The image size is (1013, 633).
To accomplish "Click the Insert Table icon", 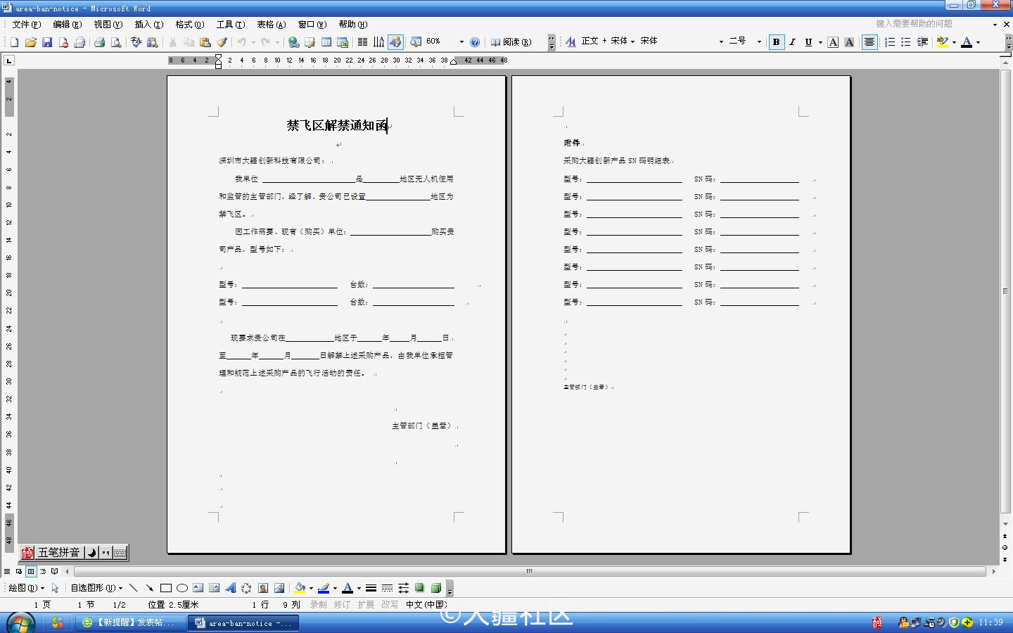I will coord(326,42).
